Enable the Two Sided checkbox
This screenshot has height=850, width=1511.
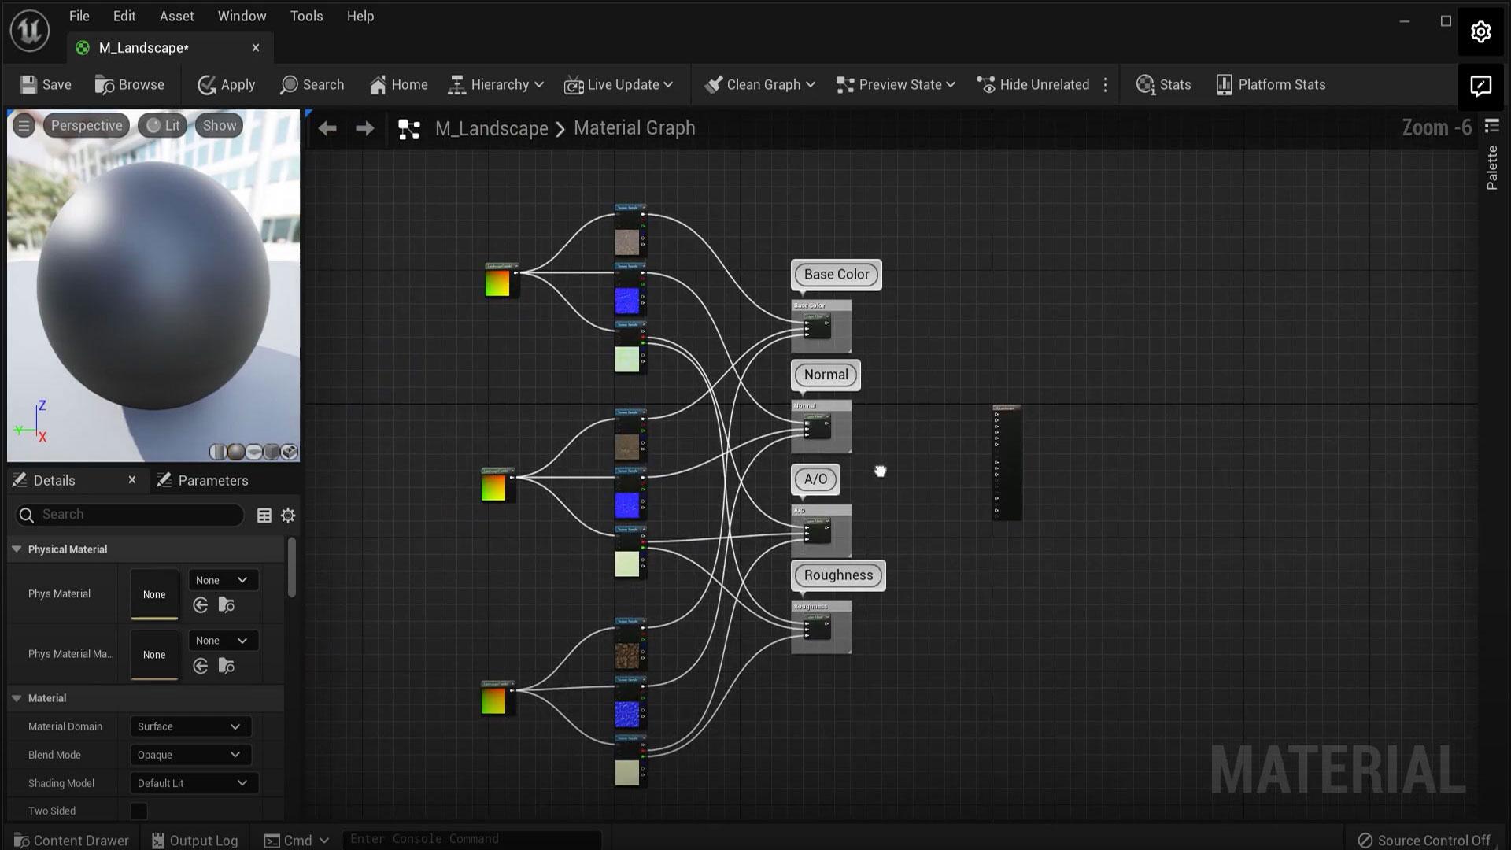pos(139,811)
